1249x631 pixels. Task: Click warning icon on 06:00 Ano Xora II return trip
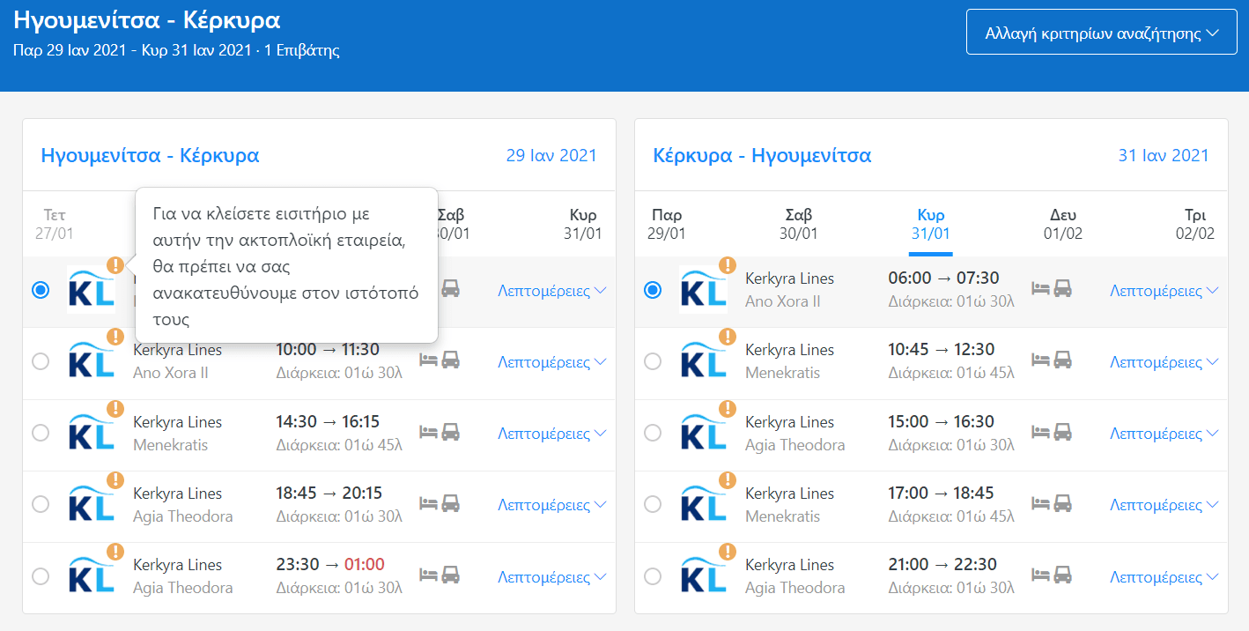click(x=727, y=264)
